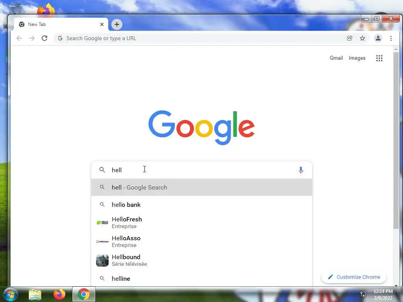Click the address bar Search Google or type a URL
This screenshot has width=403, height=302.
pyautogui.click(x=200, y=38)
